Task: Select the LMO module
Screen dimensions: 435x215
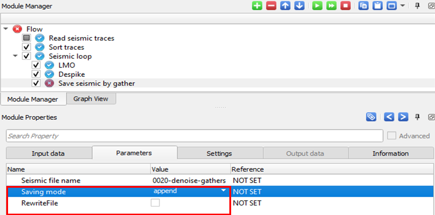Action: point(67,65)
